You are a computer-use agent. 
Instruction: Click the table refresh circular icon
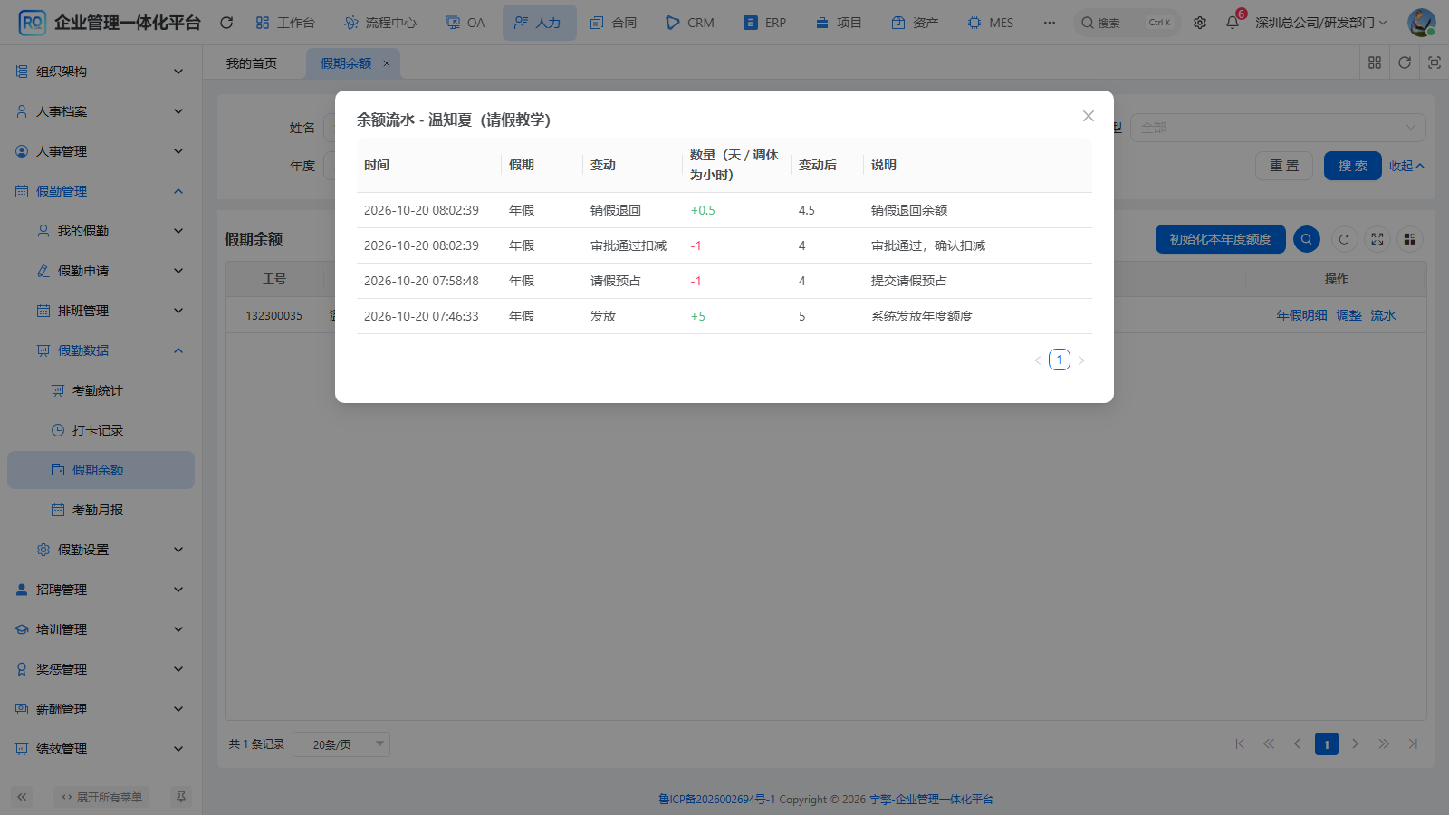pyautogui.click(x=1344, y=239)
